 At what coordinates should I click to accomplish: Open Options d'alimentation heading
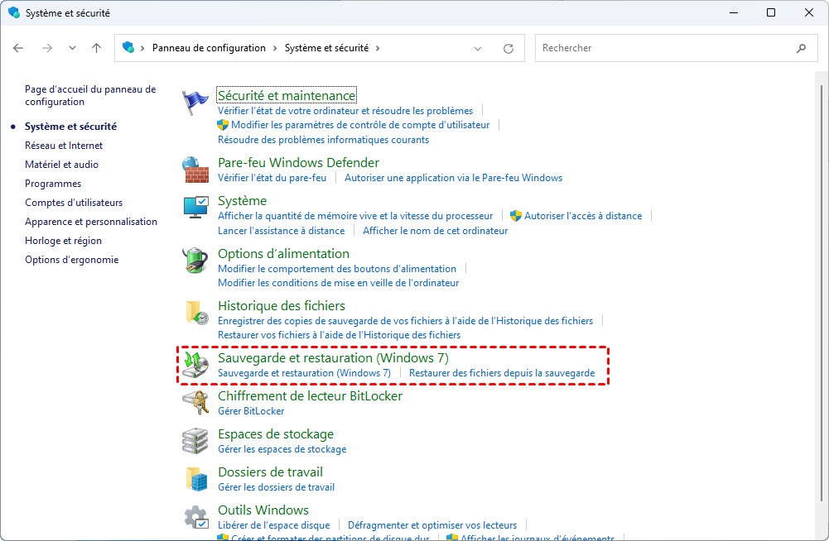[283, 254]
